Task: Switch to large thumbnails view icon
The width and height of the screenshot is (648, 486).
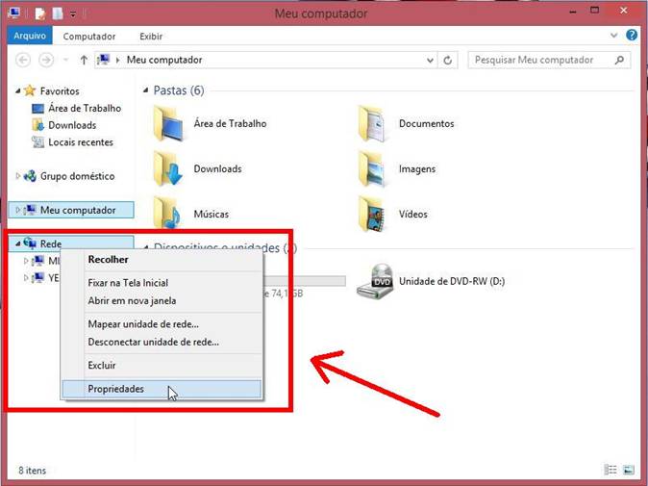Action: (628, 471)
